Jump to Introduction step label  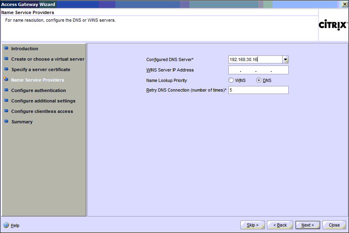(x=25, y=49)
